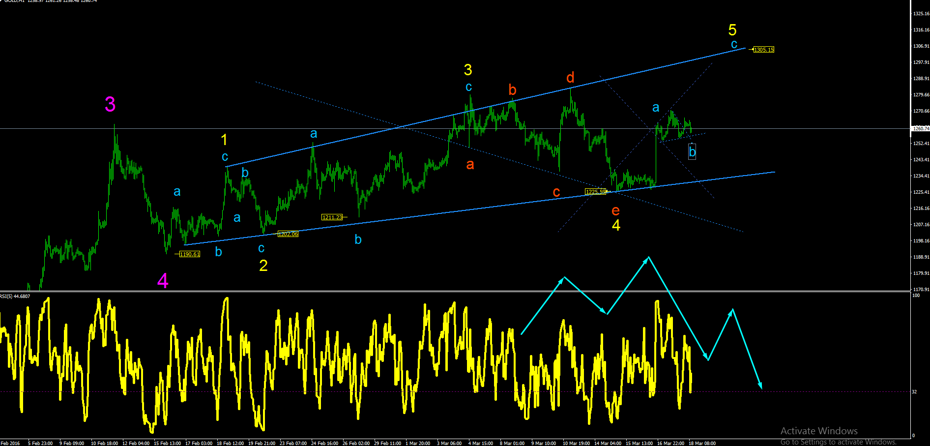
Task: Click the 14 Mar 04:00 time label
Action: tap(608, 444)
